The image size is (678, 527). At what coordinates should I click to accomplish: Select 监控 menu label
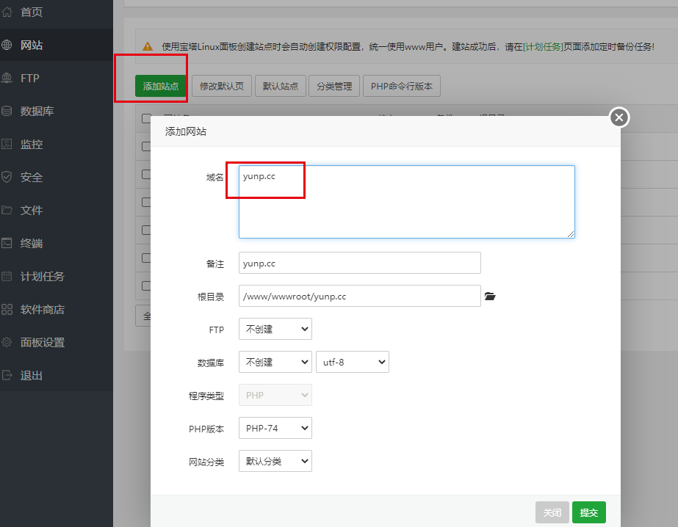coord(32,145)
